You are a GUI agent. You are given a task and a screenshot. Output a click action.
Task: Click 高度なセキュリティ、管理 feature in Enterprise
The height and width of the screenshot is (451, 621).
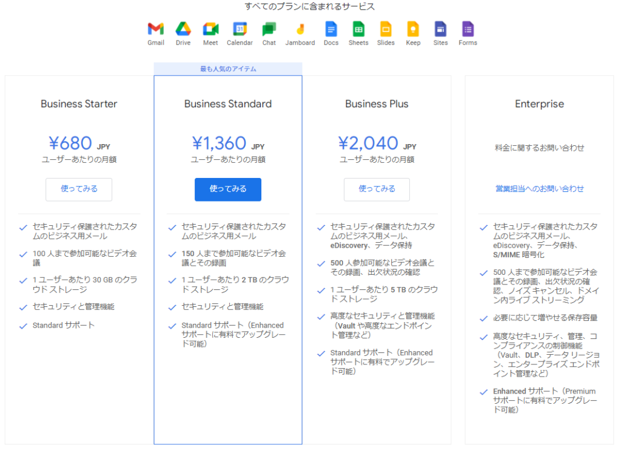[546, 355]
